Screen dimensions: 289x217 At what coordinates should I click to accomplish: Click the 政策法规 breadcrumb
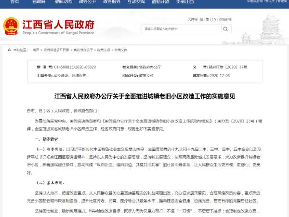pyautogui.click(x=104, y=50)
